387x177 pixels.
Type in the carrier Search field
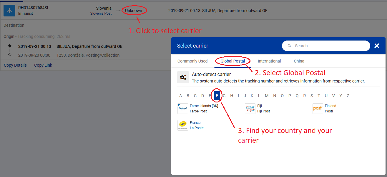(330, 46)
